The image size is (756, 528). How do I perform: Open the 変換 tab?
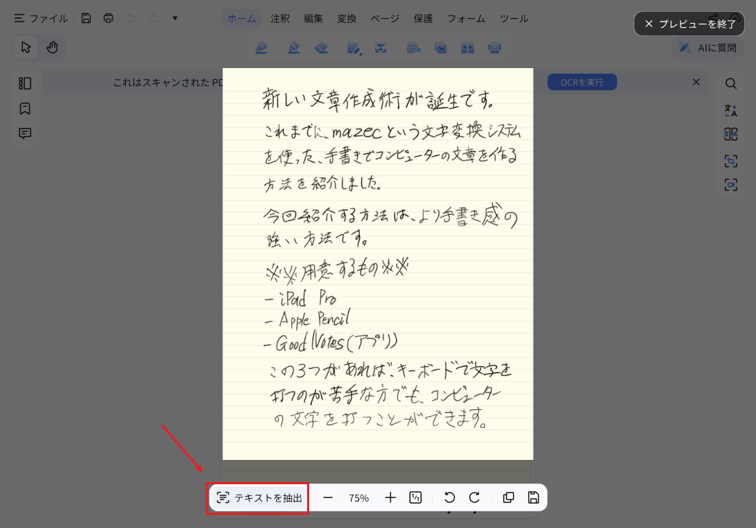(346, 18)
